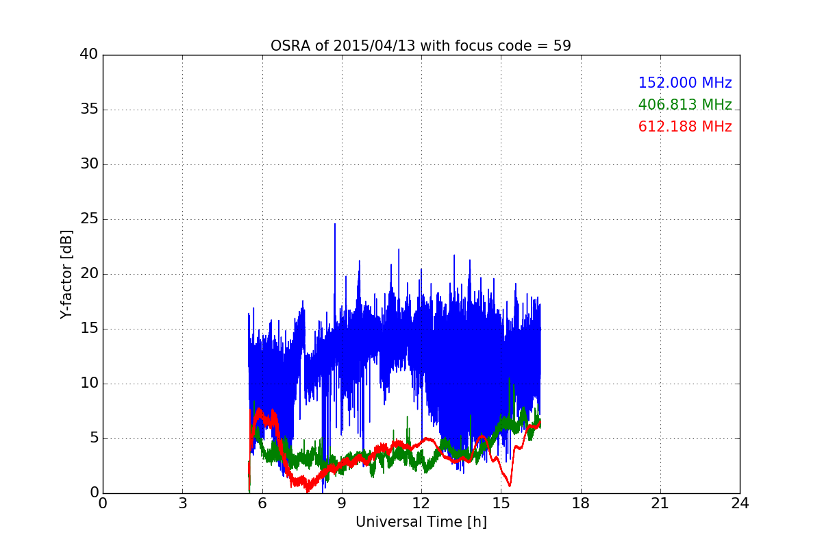Select the 612.188 MHz legend label
Viewport: 822px width, 548px height.
[685, 127]
